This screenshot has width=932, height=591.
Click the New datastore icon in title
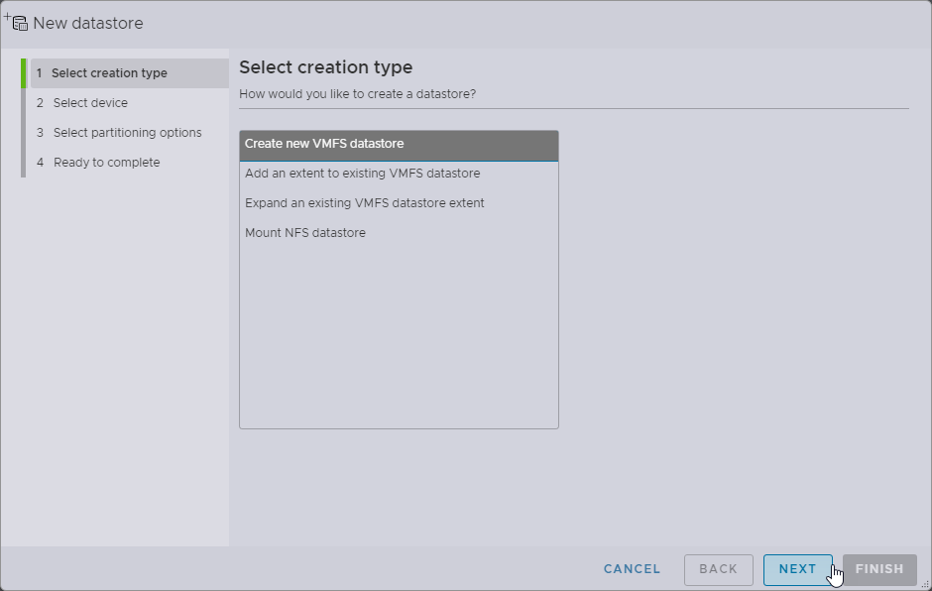click(16, 22)
